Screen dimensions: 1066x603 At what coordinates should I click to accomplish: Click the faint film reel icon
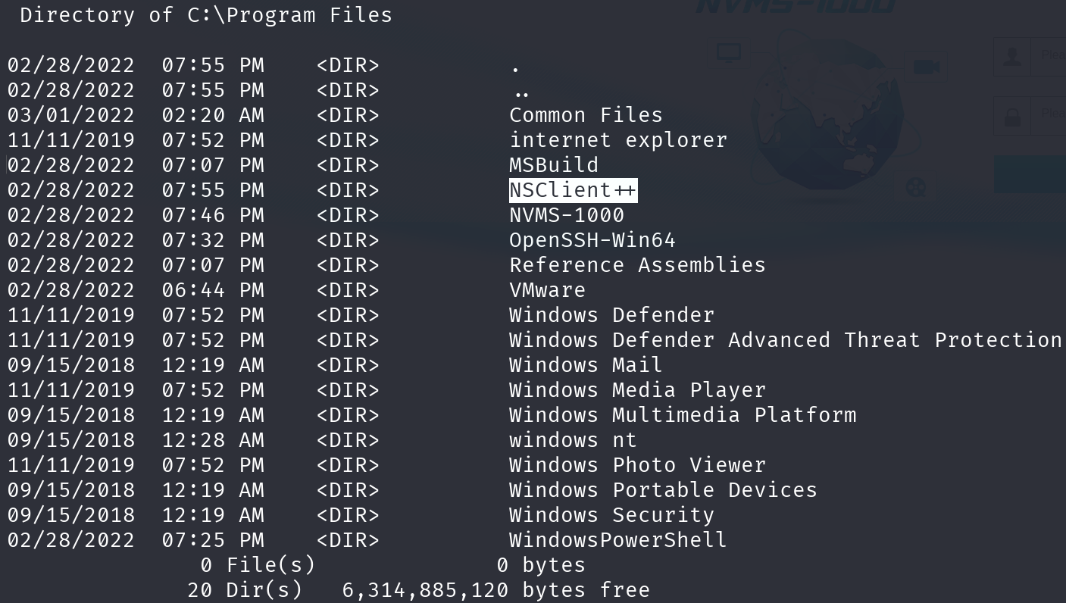click(916, 187)
